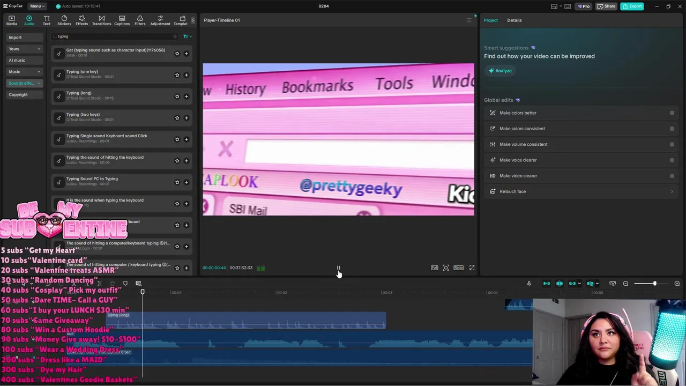Image resolution: width=686 pixels, height=386 pixels.
Task: Enter fullscreen player preview
Action: 472,268
